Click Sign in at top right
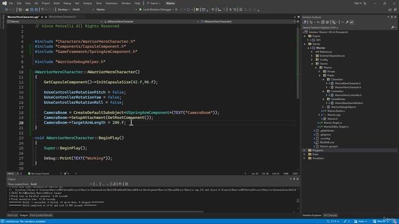Screen dimensions: 399x224 (x=358, y=3)
